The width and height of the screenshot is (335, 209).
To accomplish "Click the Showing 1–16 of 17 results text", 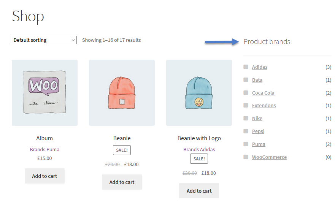I will (111, 40).
